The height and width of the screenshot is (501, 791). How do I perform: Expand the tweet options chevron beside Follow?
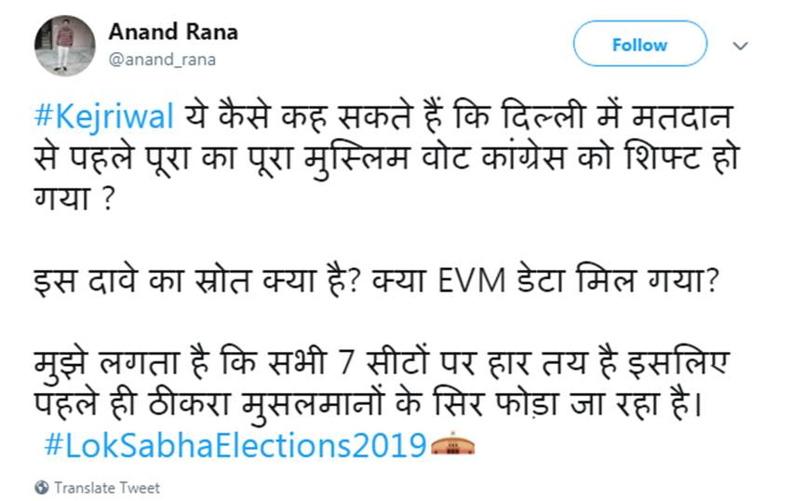point(742,45)
